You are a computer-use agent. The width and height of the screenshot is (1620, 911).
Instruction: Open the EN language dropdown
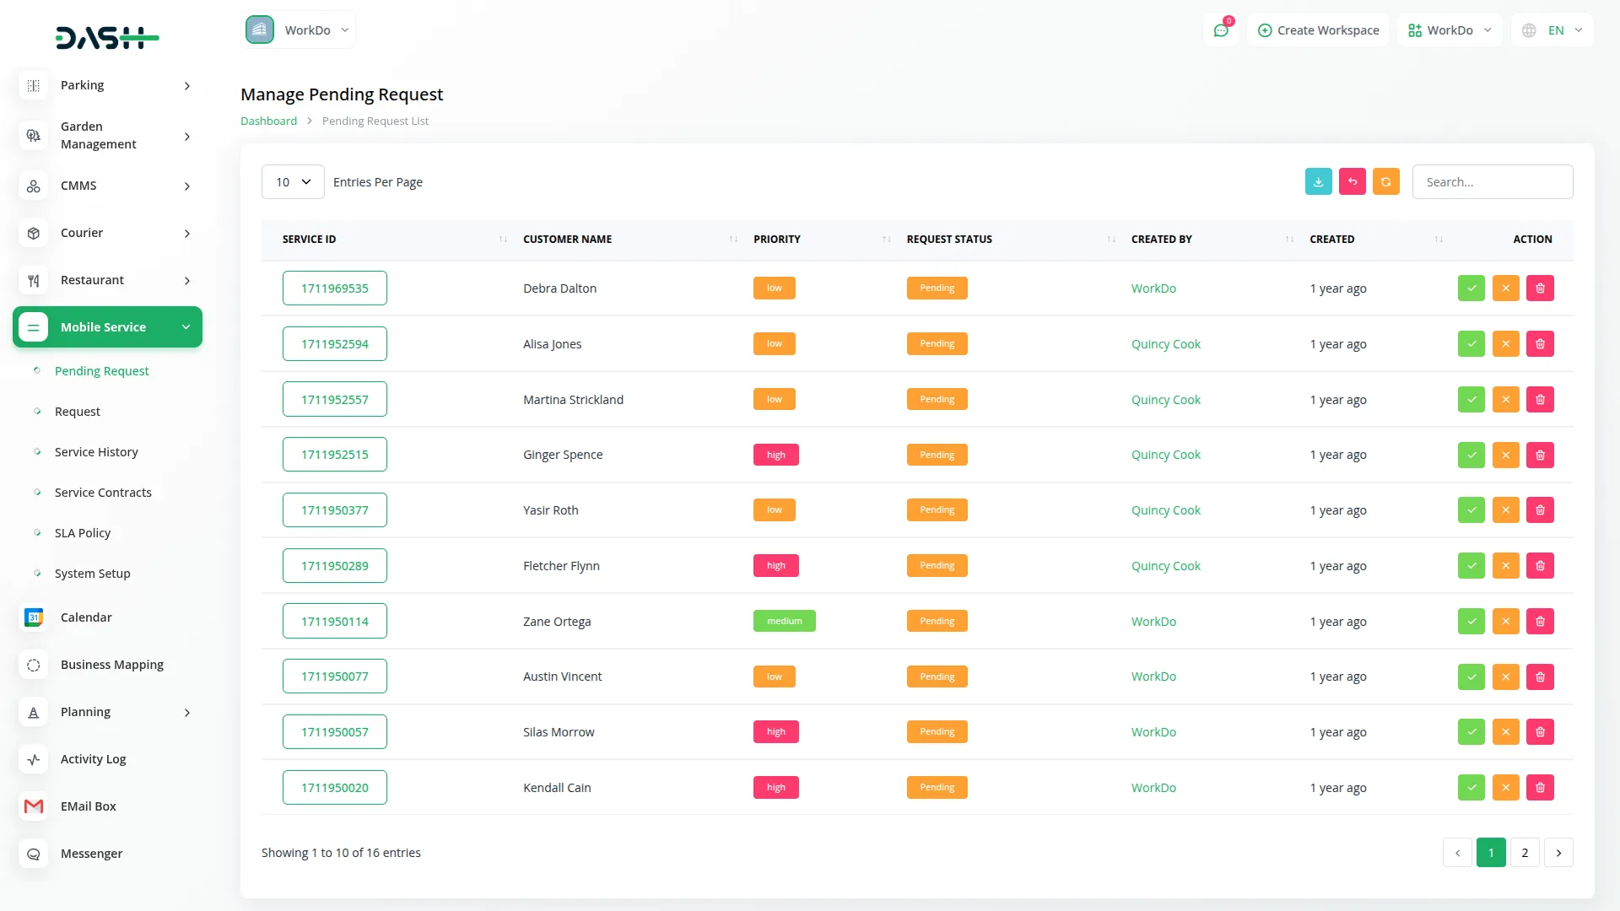1552,30
